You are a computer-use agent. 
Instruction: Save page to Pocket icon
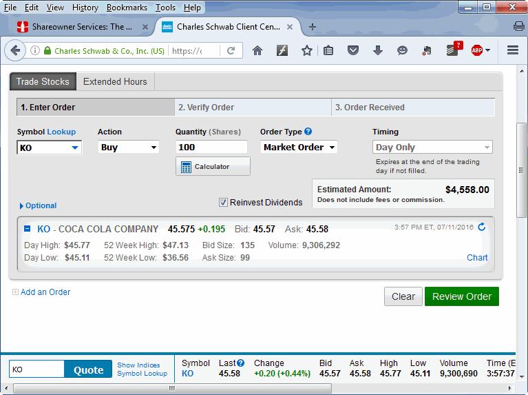[x=353, y=50]
